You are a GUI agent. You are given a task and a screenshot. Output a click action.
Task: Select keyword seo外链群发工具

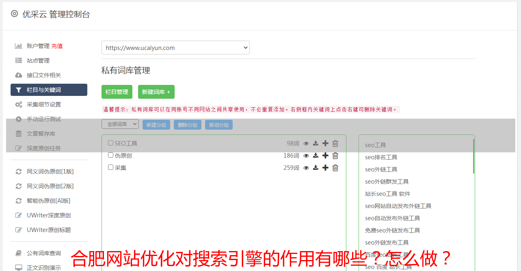(x=387, y=182)
